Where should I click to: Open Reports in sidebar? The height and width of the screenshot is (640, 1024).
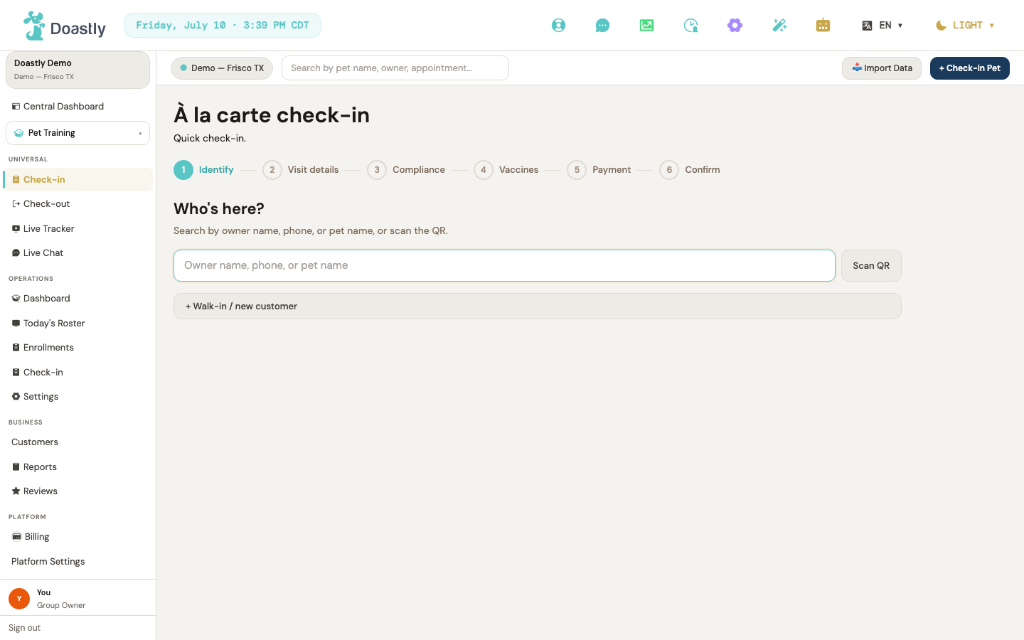78,466
